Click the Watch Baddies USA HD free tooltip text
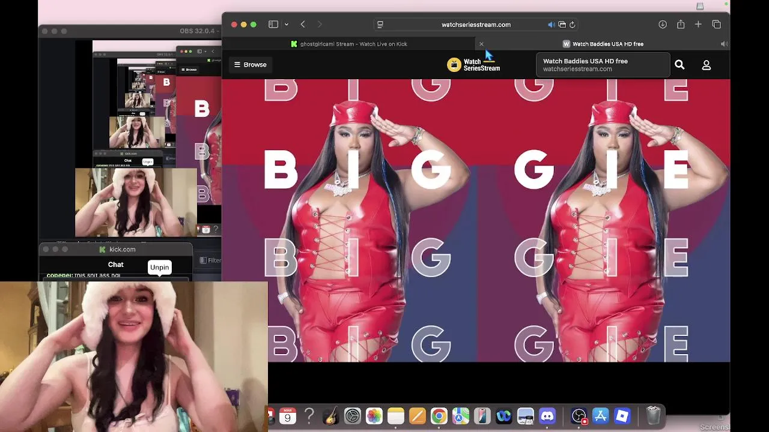The width and height of the screenshot is (769, 432). click(585, 61)
